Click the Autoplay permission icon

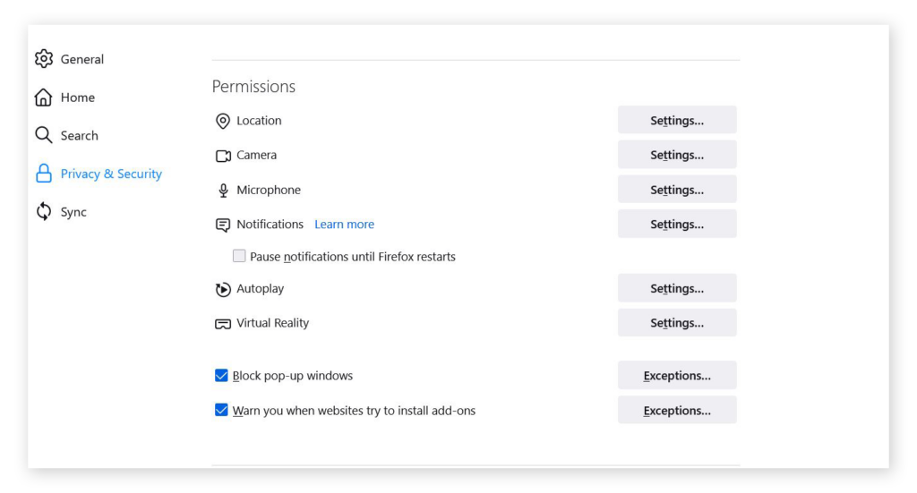point(223,289)
